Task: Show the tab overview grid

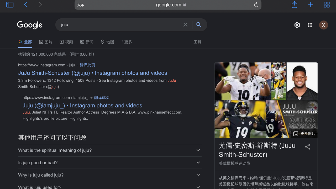Action: point(327,5)
